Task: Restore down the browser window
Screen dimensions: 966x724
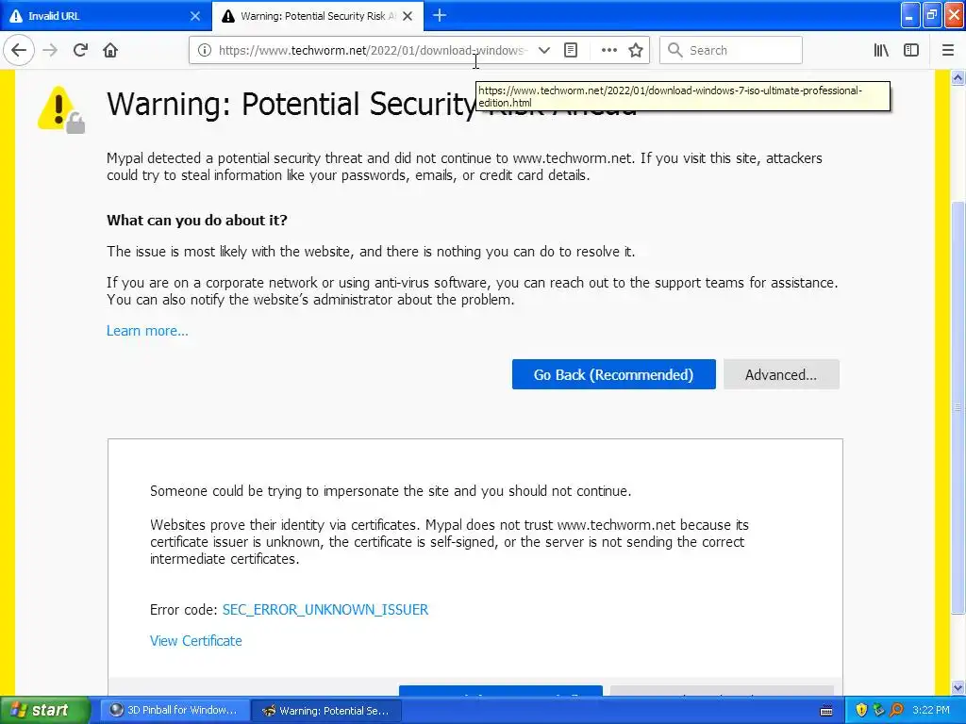Action: tap(932, 15)
